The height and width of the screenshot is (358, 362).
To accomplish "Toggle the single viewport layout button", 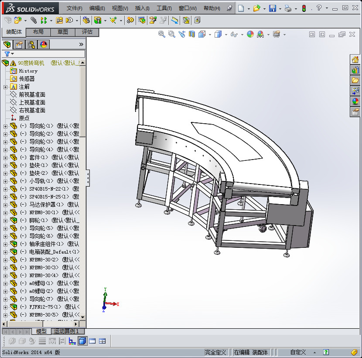I will (92, 341).
